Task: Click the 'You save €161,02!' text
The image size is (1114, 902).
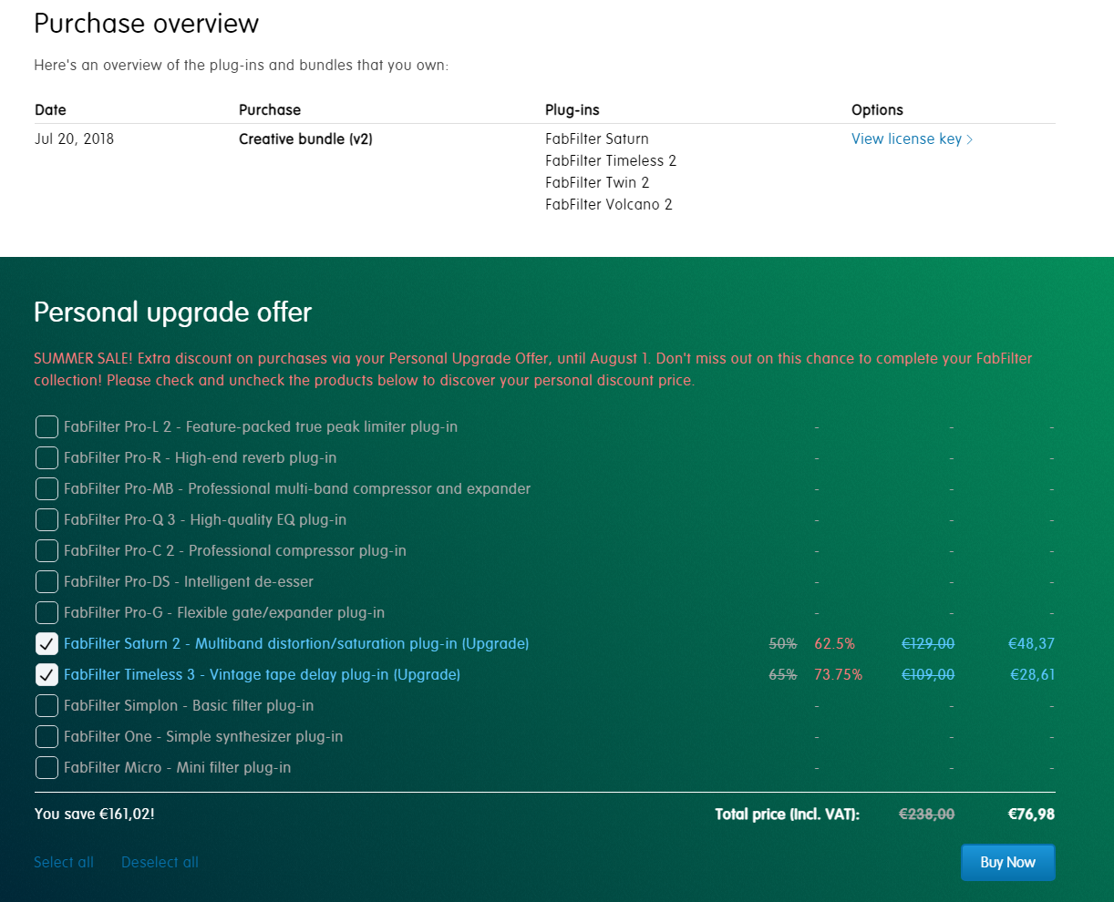Action: pos(94,814)
